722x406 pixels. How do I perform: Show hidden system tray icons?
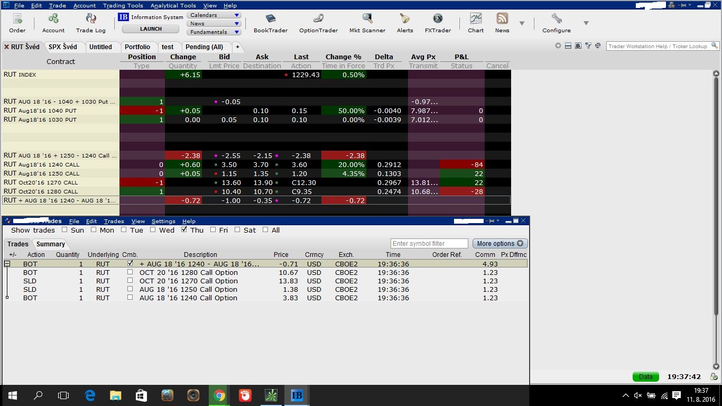click(626, 395)
